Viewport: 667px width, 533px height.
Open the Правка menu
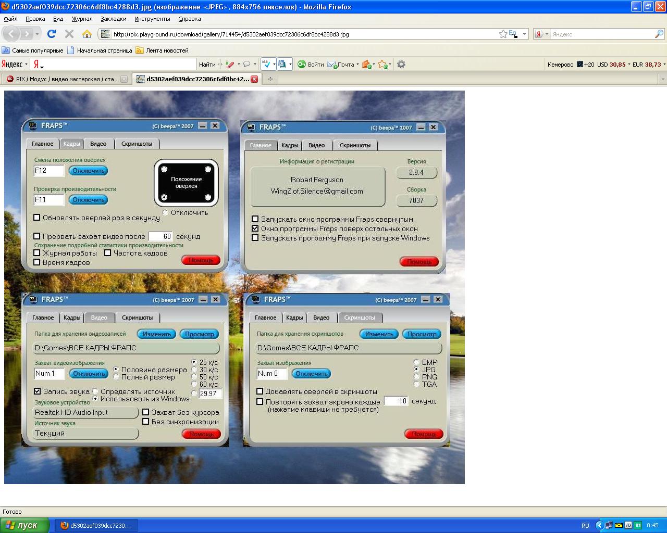click(x=35, y=19)
